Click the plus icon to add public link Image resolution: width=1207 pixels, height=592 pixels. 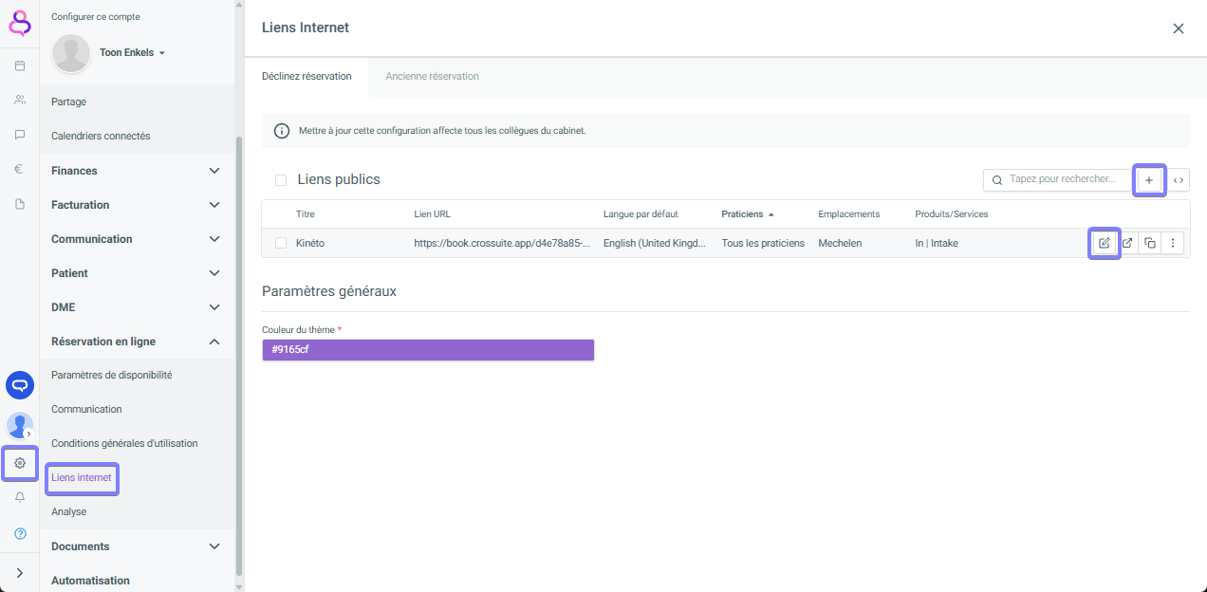tap(1149, 180)
